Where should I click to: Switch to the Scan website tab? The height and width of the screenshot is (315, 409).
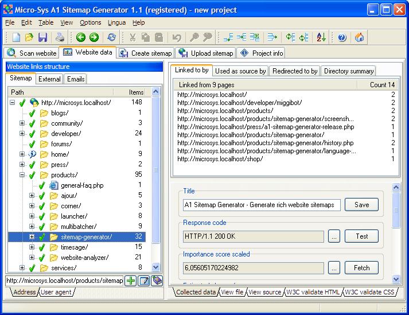tap(32, 53)
